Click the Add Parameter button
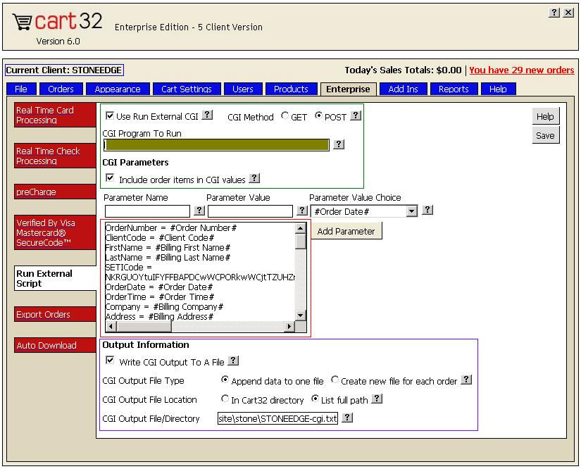The image size is (581, 469). [346, 231]
